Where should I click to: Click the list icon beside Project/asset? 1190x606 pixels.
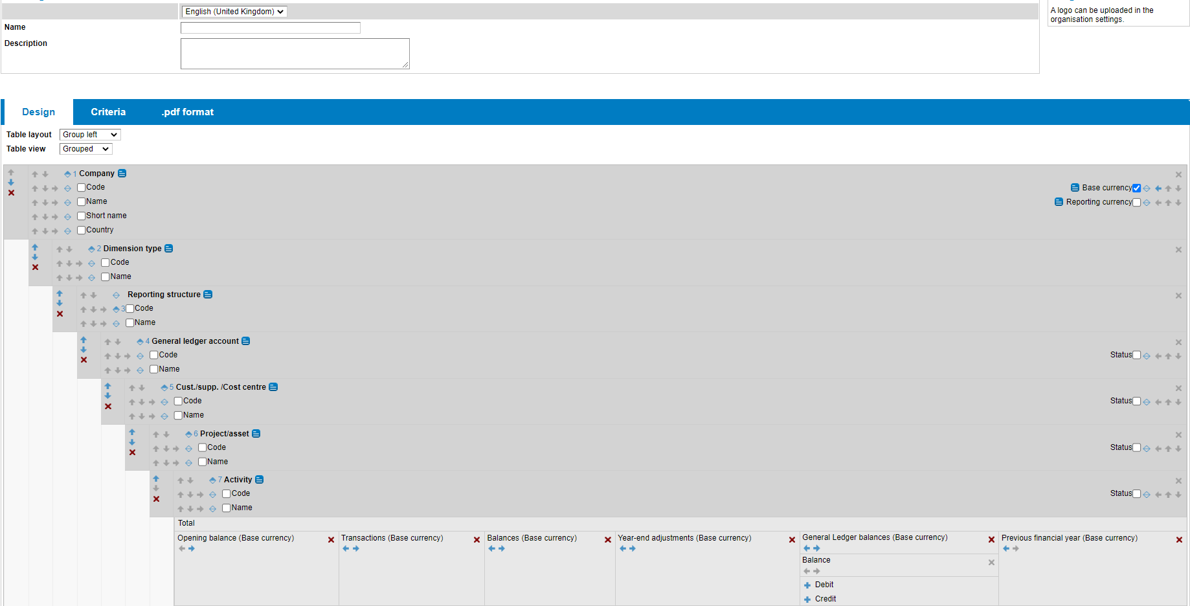click(x=256, y=434)
